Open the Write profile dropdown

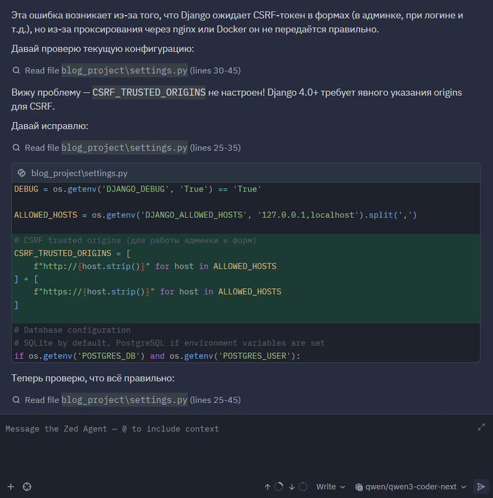pos(330,487)
